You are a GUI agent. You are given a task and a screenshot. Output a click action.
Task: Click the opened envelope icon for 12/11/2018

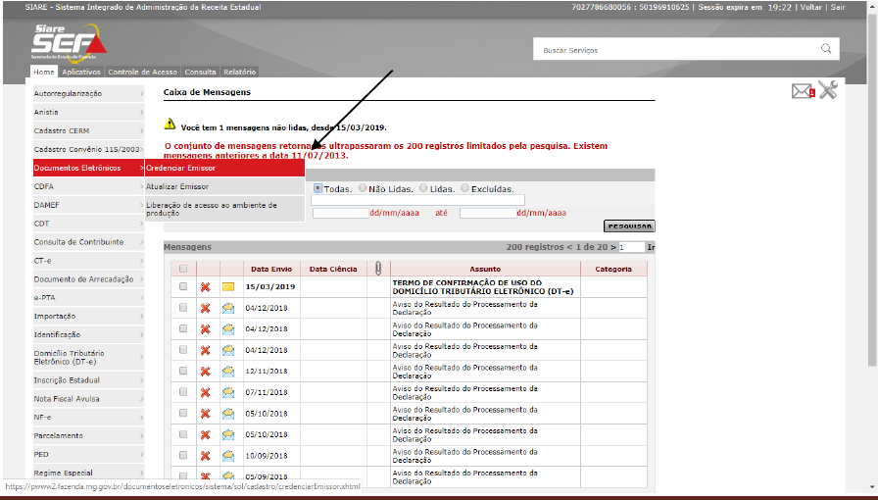(228, 371)
